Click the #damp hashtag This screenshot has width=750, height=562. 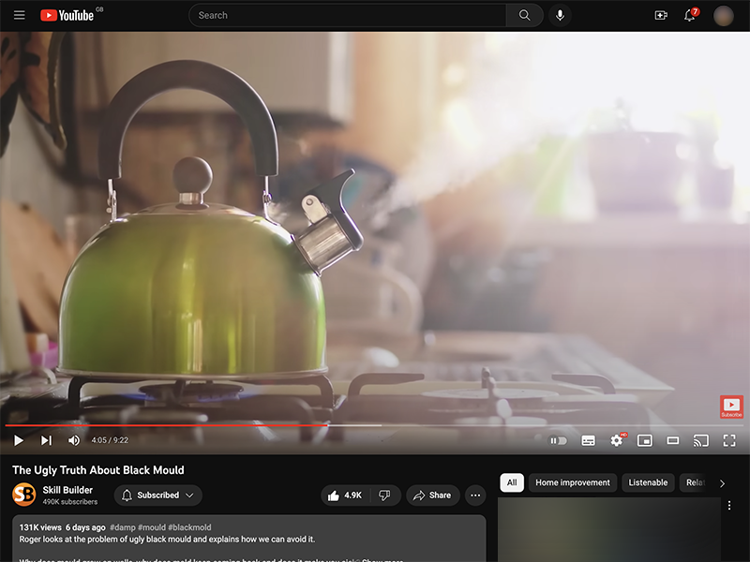tap(123, 527)
